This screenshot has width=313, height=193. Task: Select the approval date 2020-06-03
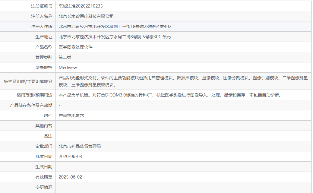70,157
